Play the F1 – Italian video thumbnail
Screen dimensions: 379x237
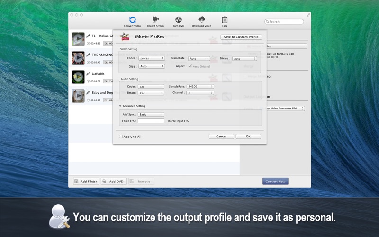78,39
